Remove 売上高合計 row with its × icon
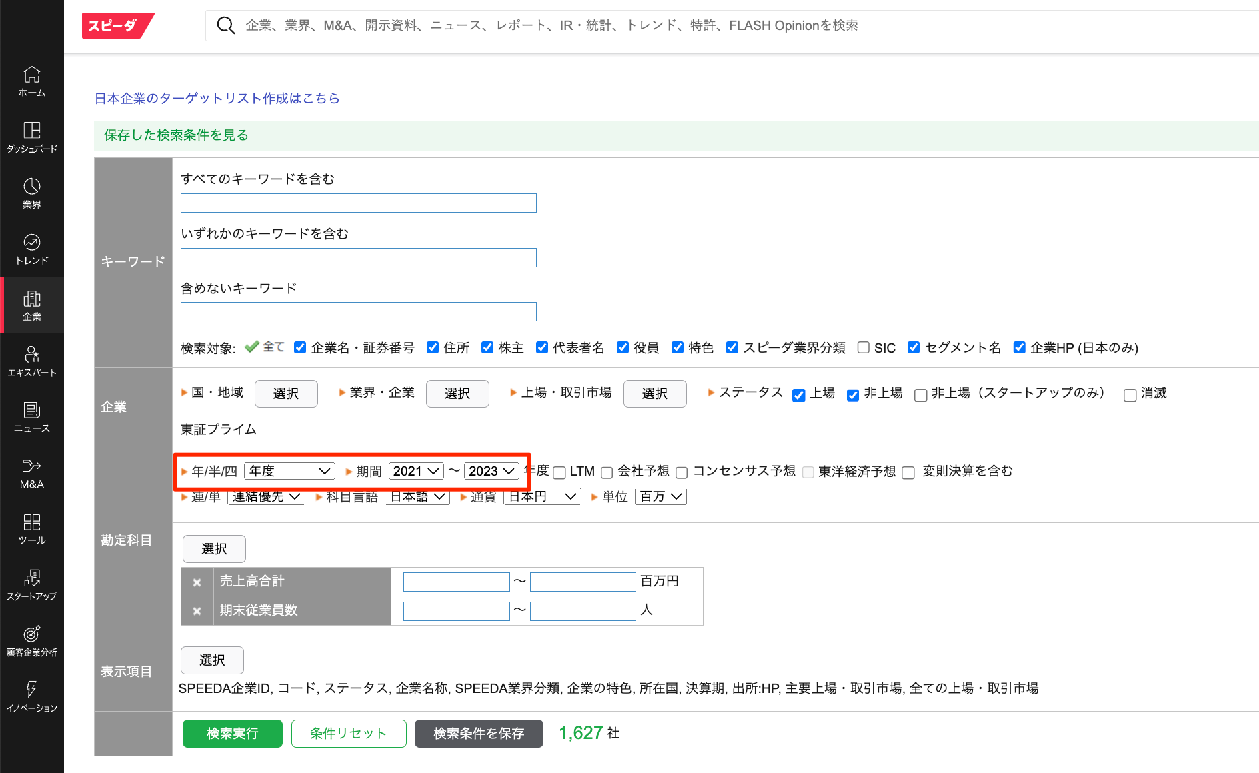 point(197,582)
